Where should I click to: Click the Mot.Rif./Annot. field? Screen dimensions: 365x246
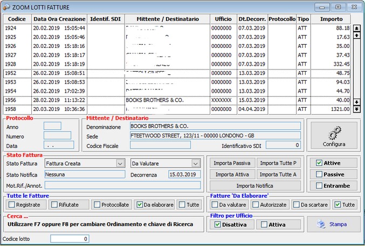pyautogui.click(x=122, y=185)
